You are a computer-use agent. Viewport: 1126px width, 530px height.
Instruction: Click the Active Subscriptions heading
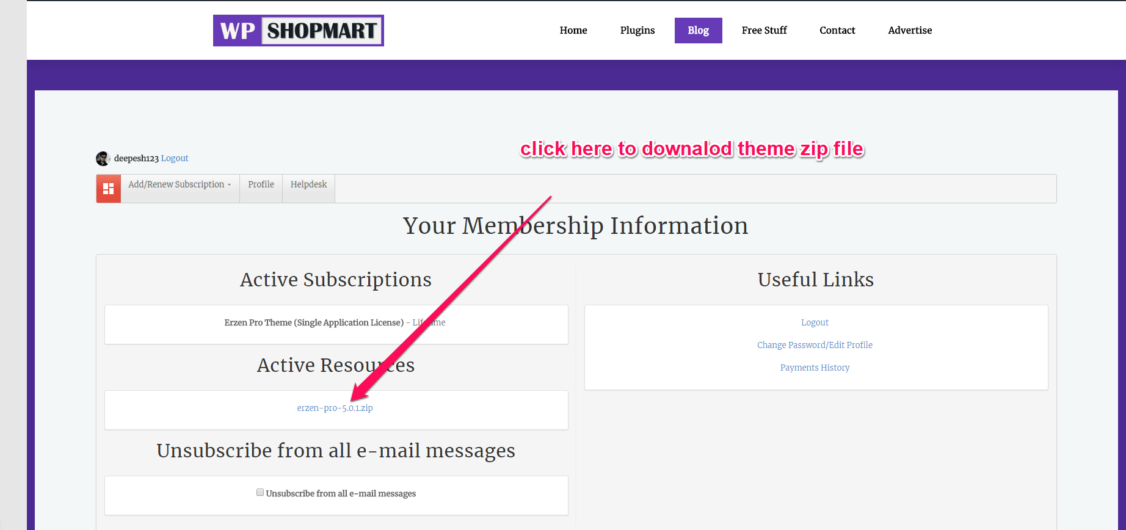pyautogui.click(x=336, y=280)
